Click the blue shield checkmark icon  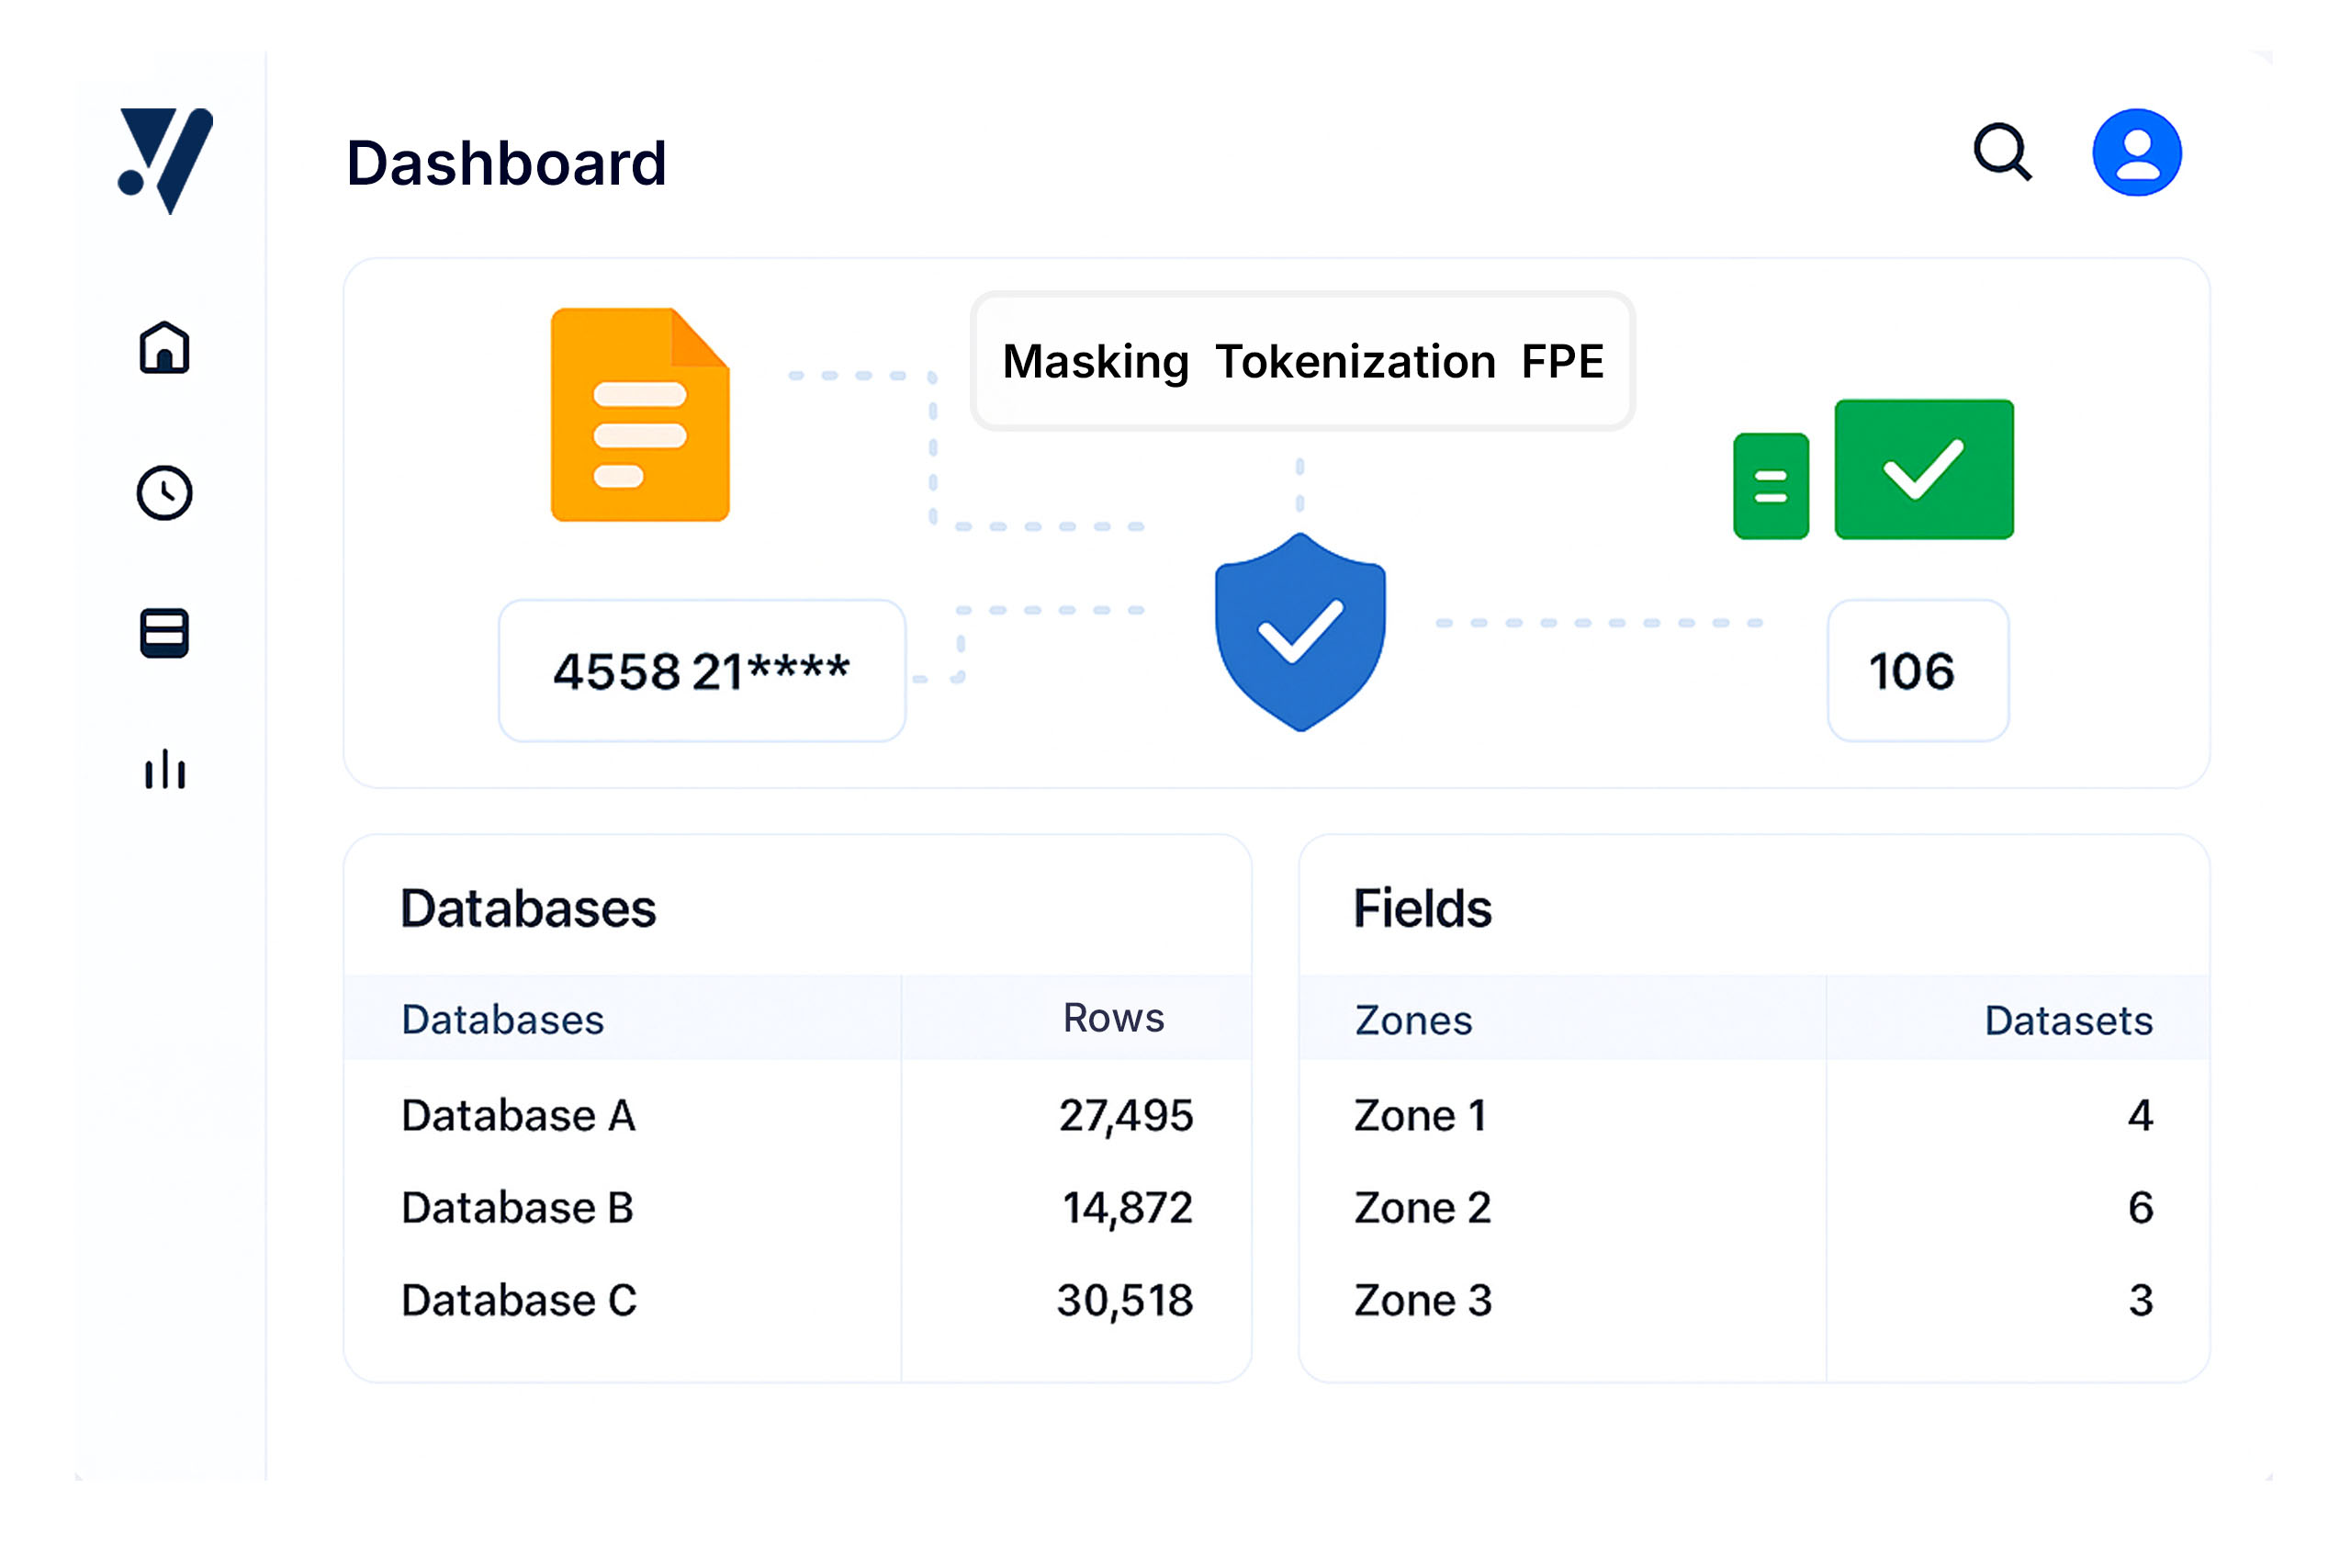1299,632
